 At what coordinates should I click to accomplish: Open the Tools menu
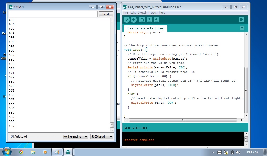point(153,12)
